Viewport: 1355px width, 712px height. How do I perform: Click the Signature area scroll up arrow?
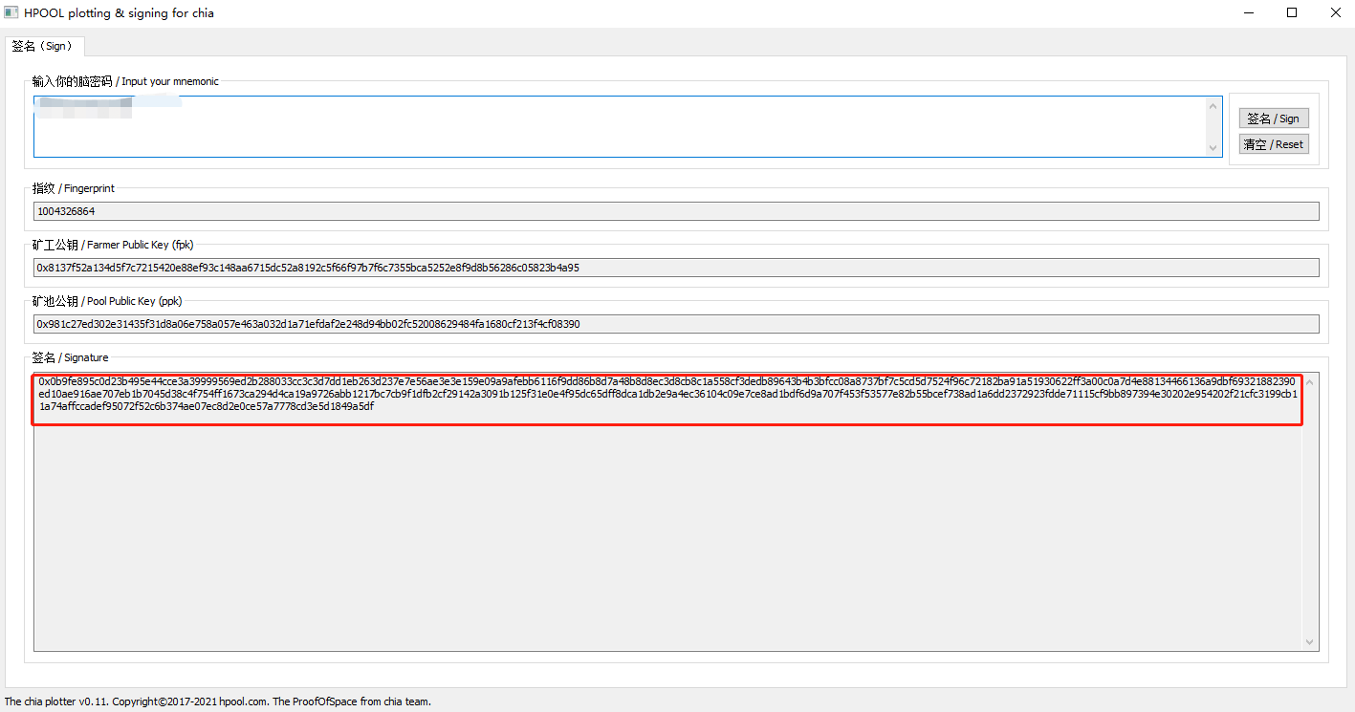[x=1309, y=382]
